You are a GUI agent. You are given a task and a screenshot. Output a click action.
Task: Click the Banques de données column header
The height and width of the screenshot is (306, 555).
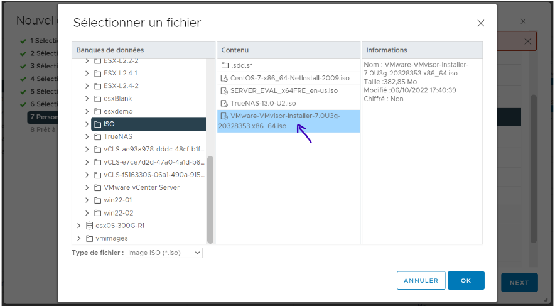point(143,50)
